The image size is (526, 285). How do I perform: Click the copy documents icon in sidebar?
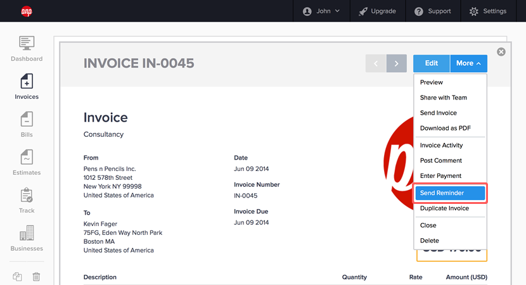point(18,277)
